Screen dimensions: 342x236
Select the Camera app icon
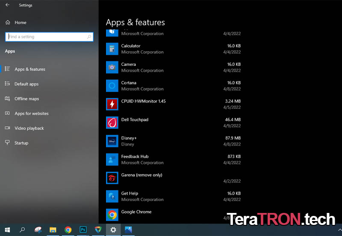point(112,67)
